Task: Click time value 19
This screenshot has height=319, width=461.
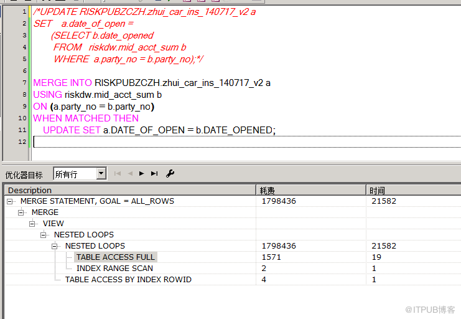Action: pyautogui.click(x=376, y=257)
